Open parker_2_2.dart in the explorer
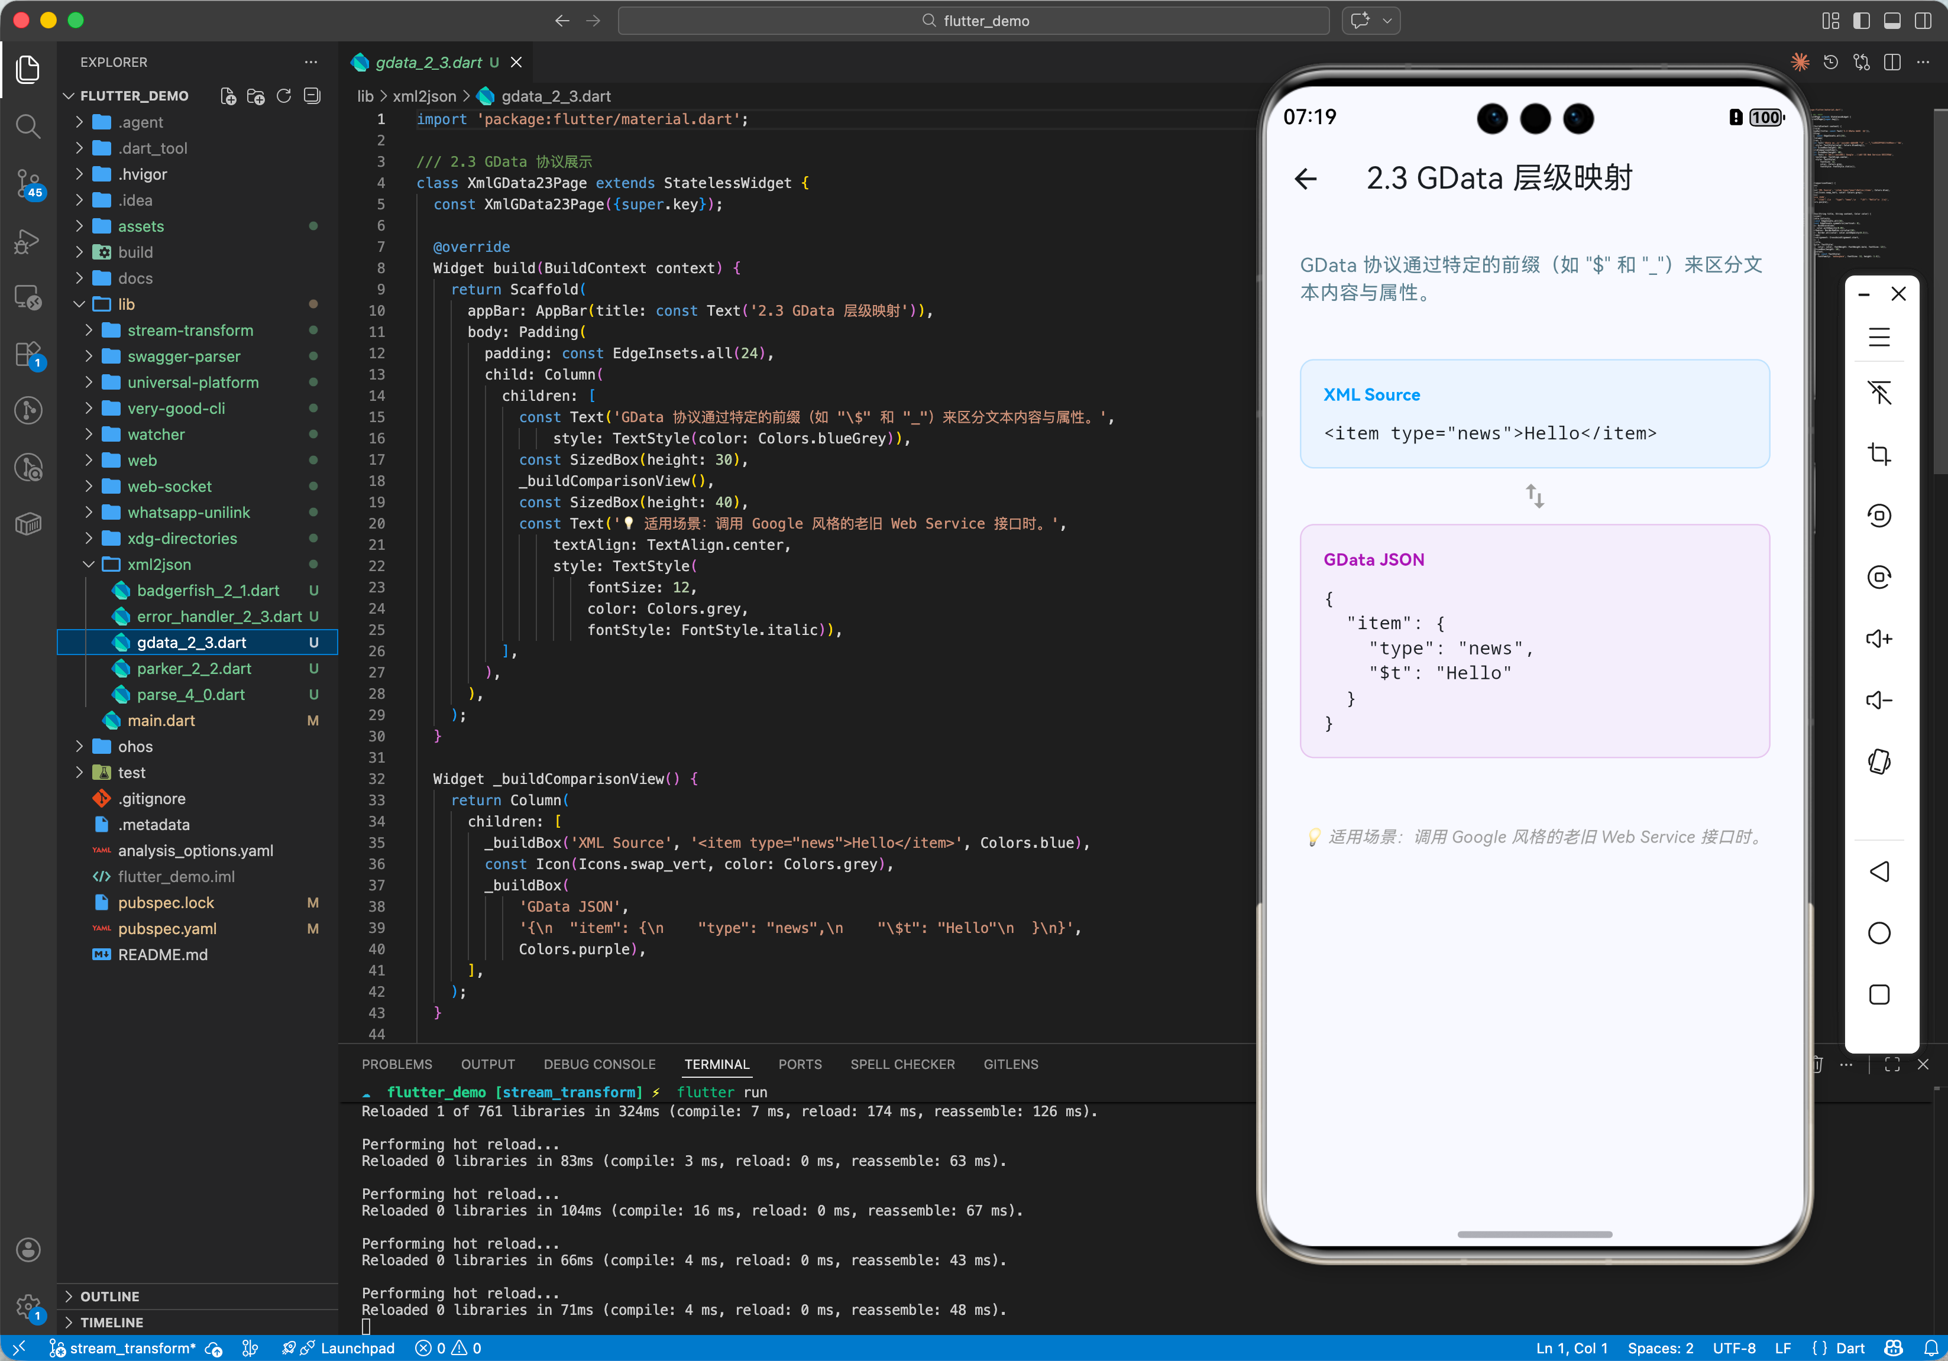 coord(193,668)
